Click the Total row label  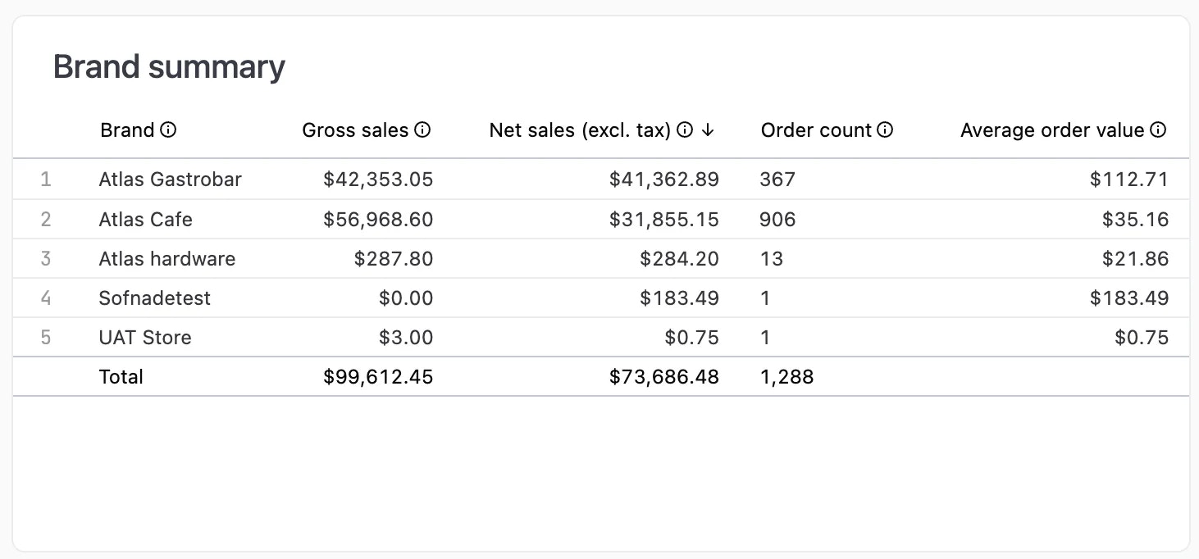121,376
